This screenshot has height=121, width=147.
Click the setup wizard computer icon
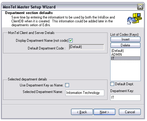(134, 19)
